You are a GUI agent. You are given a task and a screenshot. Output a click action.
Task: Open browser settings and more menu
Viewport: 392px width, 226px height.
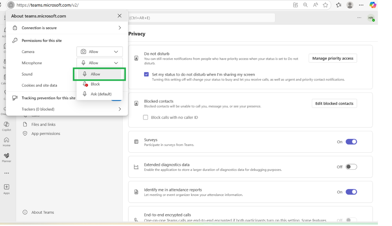(x=361, y=5)
